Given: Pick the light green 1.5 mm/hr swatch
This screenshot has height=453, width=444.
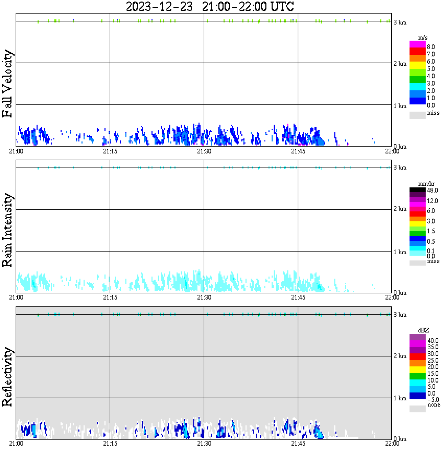Looking at the screenshot, I should pos(417,229).
